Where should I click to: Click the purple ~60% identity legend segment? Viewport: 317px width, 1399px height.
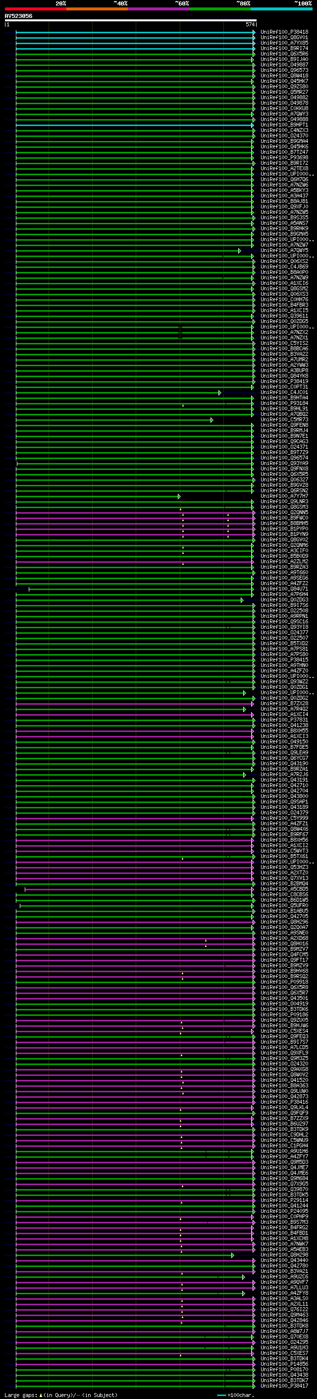(x=158, y=9)
